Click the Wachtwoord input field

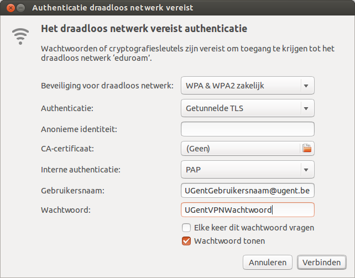[x=247, y=210]
